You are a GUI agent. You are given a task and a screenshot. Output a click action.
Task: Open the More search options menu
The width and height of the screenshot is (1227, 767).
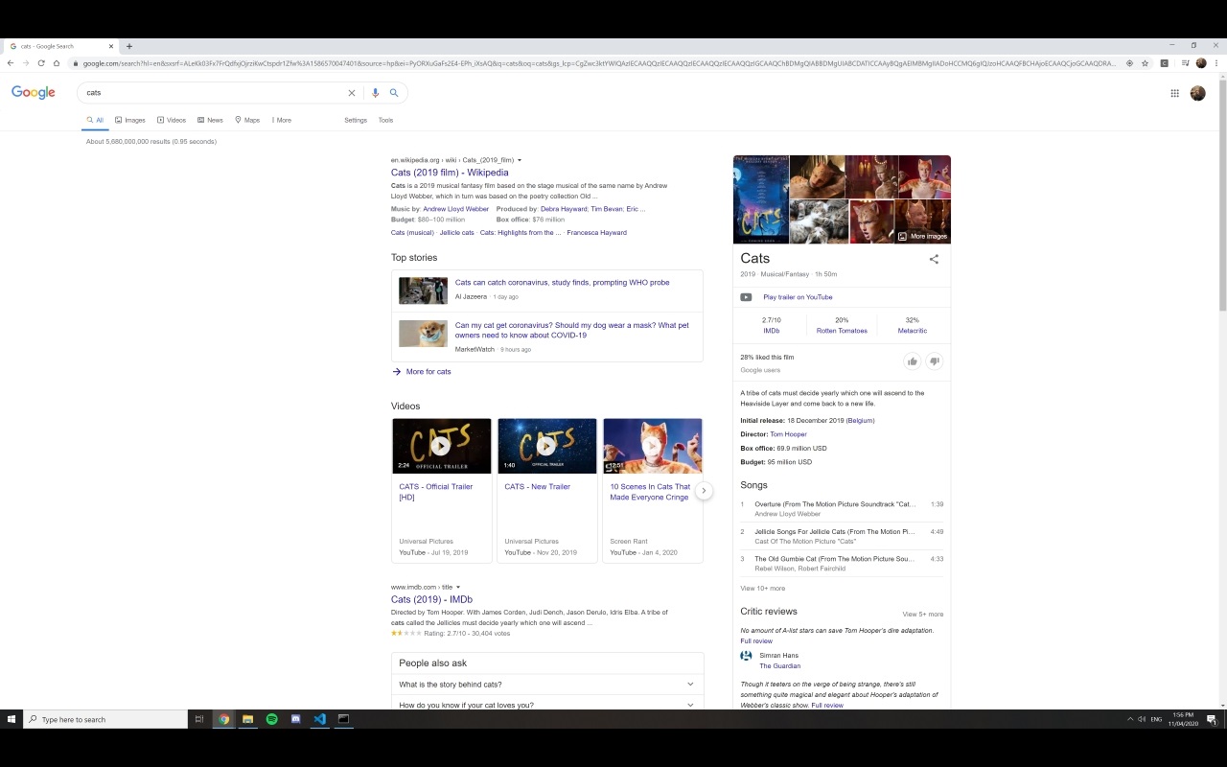point(282,120)
